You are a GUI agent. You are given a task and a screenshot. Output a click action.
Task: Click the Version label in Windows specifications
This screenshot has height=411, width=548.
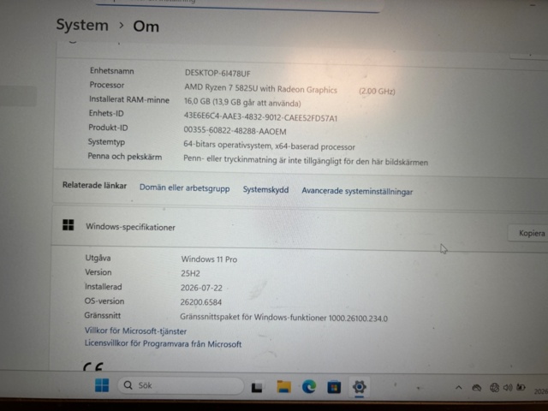98,272
